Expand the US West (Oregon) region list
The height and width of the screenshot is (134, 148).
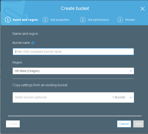click(x=73, y=71)
